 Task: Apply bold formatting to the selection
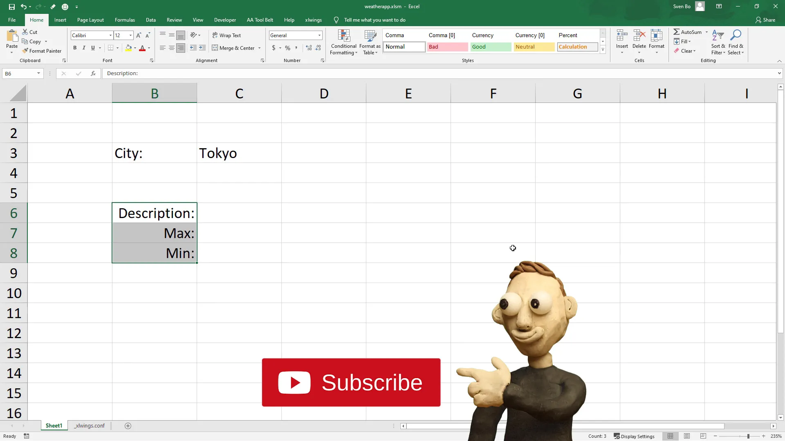tap(75, 48)
